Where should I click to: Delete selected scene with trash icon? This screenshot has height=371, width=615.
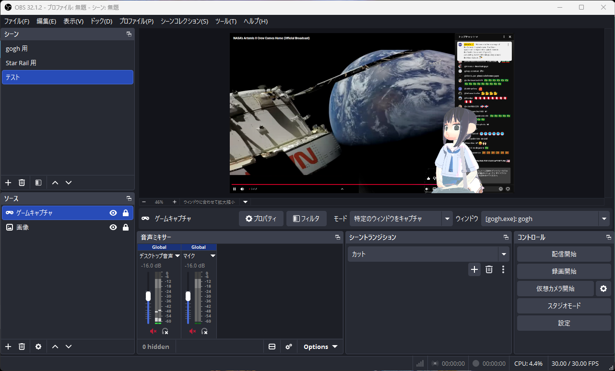pos(22,183)
